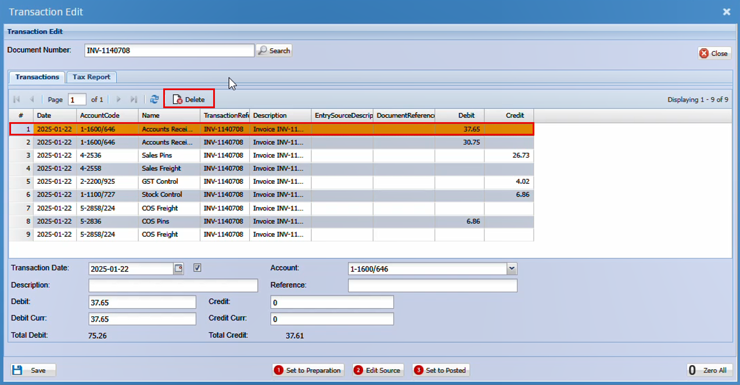The width and height of the screenshot is (740, 385).
Task: Click the Document Number input field
Action: [169, 51]
